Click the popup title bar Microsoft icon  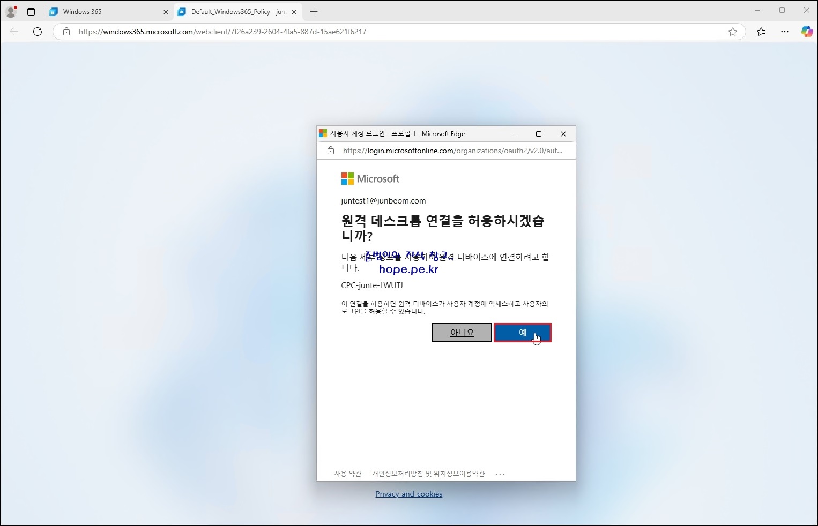tap(323, 133)
